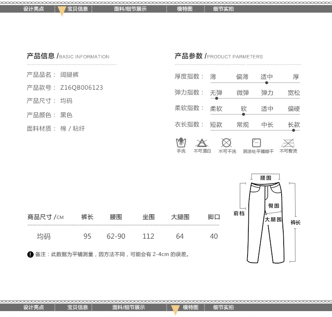Go to 模特图 tab in top bar

(x=184, y=8)
